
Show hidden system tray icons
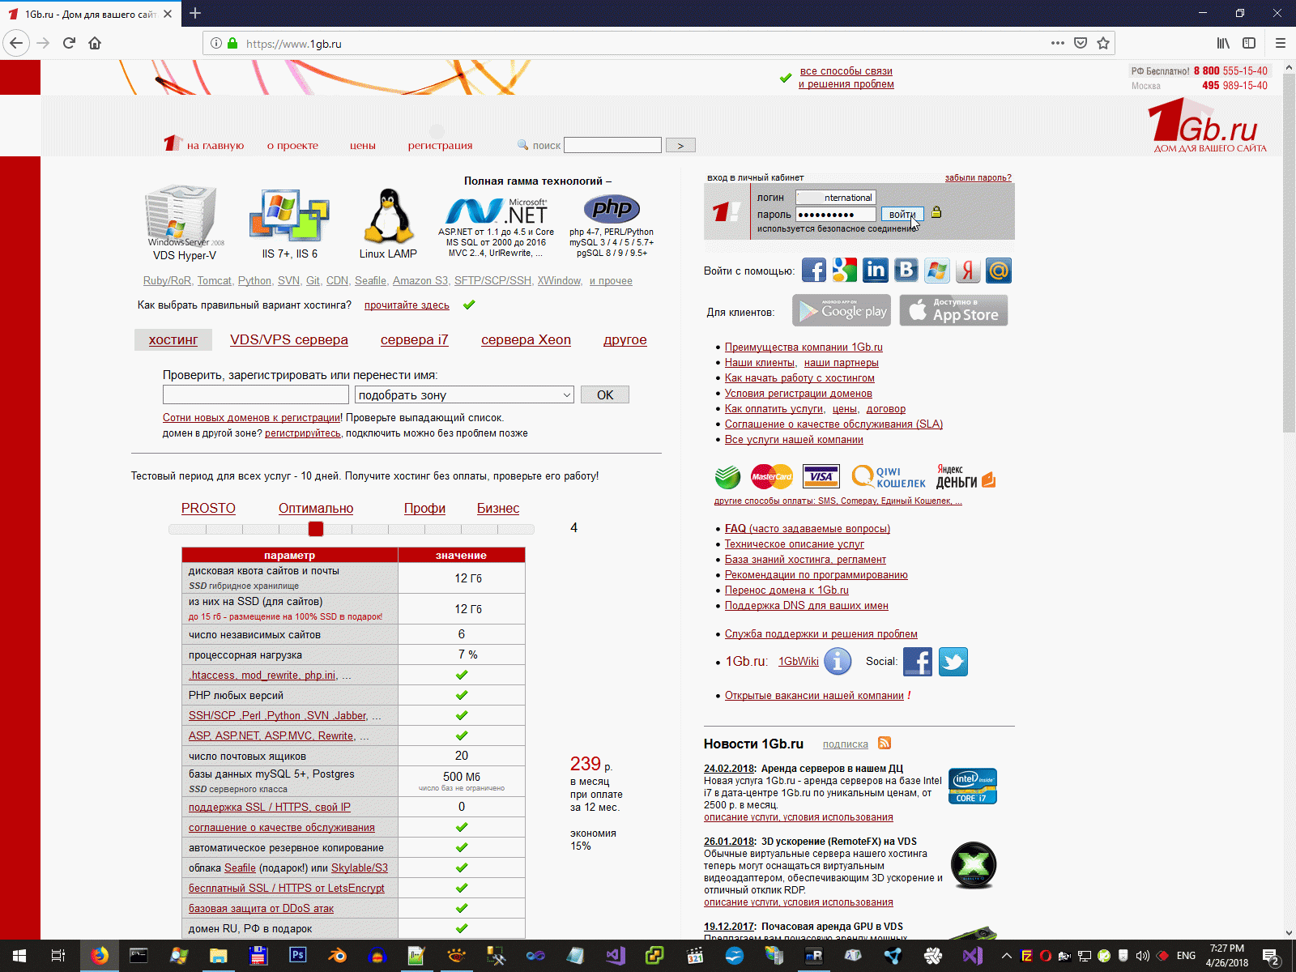(1007, 956)
